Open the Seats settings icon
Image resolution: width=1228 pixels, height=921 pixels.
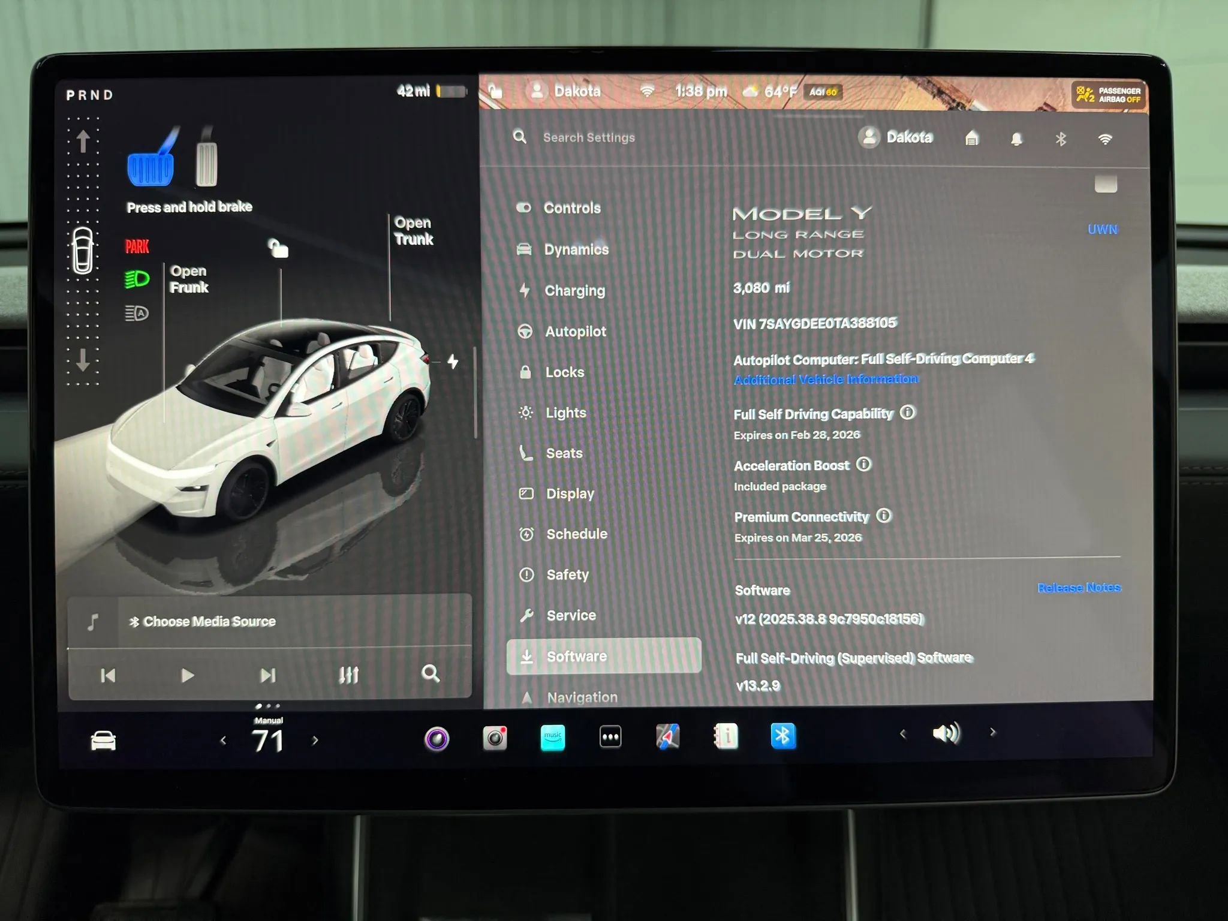point(526,453)
